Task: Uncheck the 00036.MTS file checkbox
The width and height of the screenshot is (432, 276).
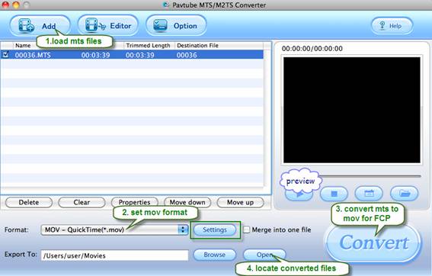Action: click(x=5, y=54)
